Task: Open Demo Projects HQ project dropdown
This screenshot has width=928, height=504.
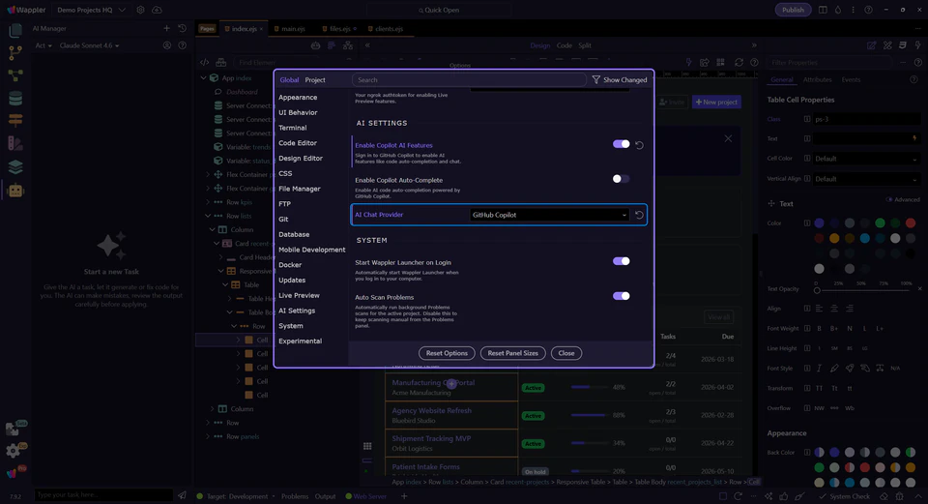Action: point(91,10)
